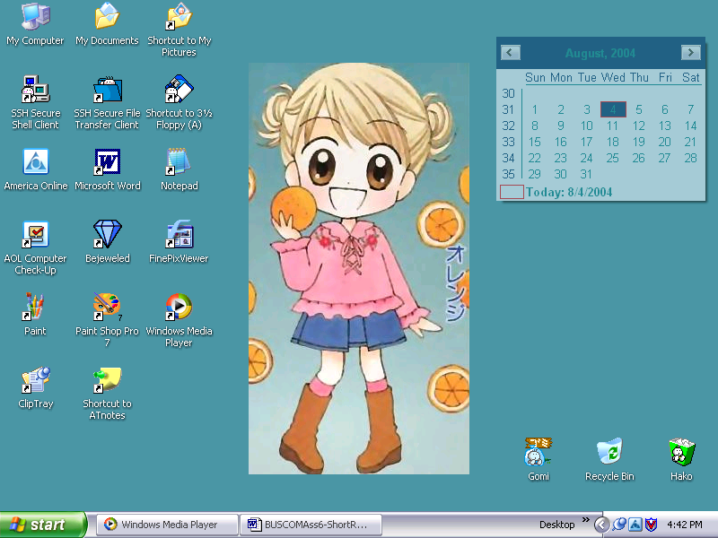The width and height of the screenshot is (718, 538).
Task: Select August 15 in the calendar
Action: tap(534, 142)
